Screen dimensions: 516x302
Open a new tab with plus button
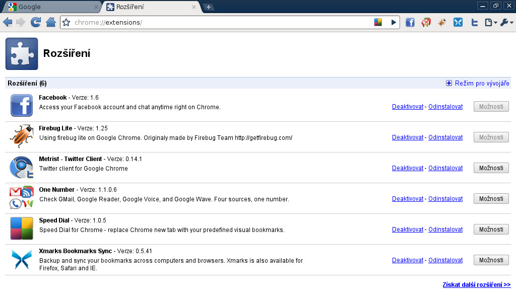click(209, 7)
